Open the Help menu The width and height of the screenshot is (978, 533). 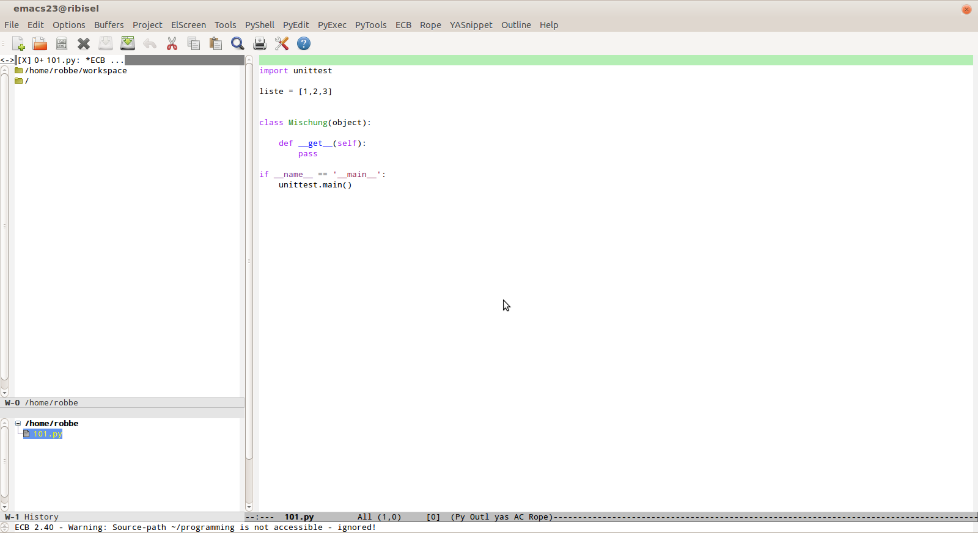[549, 25]
